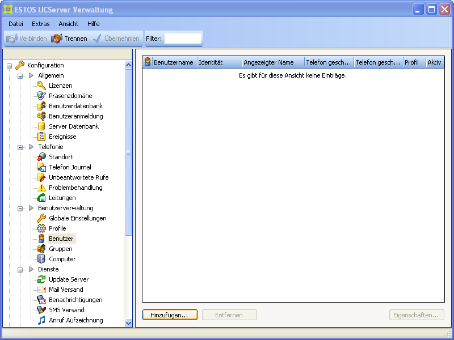This screenshot has width=454, height=340.
Task: Select Anruf Aufzeichnung in the tree
Action: coord(76,320)
